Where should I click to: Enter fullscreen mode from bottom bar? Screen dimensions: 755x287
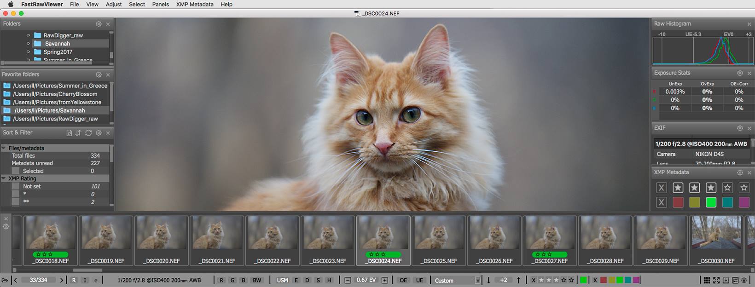tap(716, 280)
